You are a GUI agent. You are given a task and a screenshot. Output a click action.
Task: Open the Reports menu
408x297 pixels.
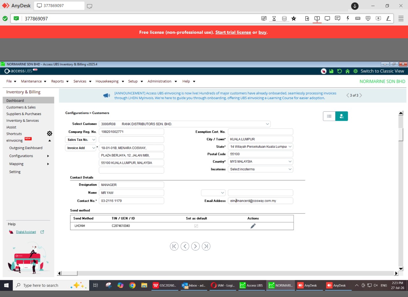pyautogui.click(x=60, y=81)
